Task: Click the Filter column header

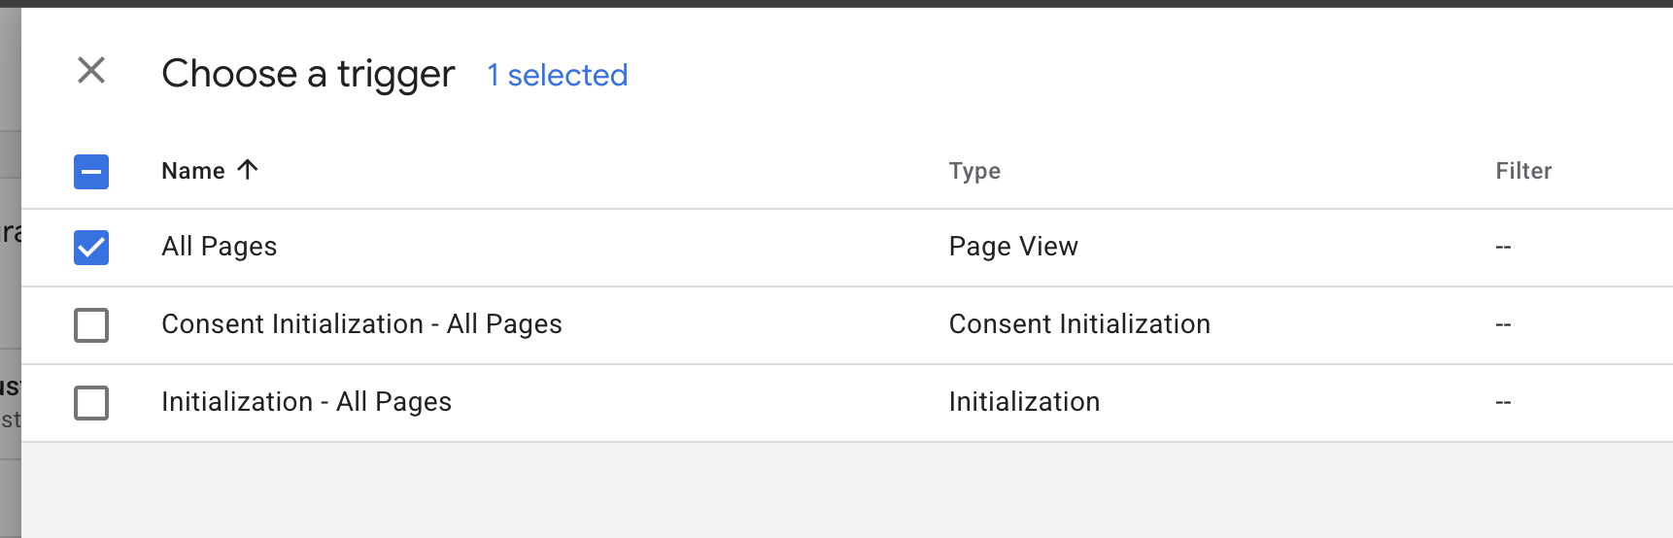Action: pos(1523,171)
